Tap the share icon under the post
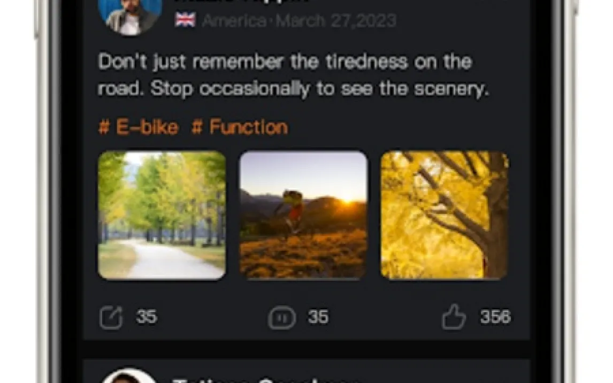The width and height of the screenshot is (613, 383). (x=111, y=317)
